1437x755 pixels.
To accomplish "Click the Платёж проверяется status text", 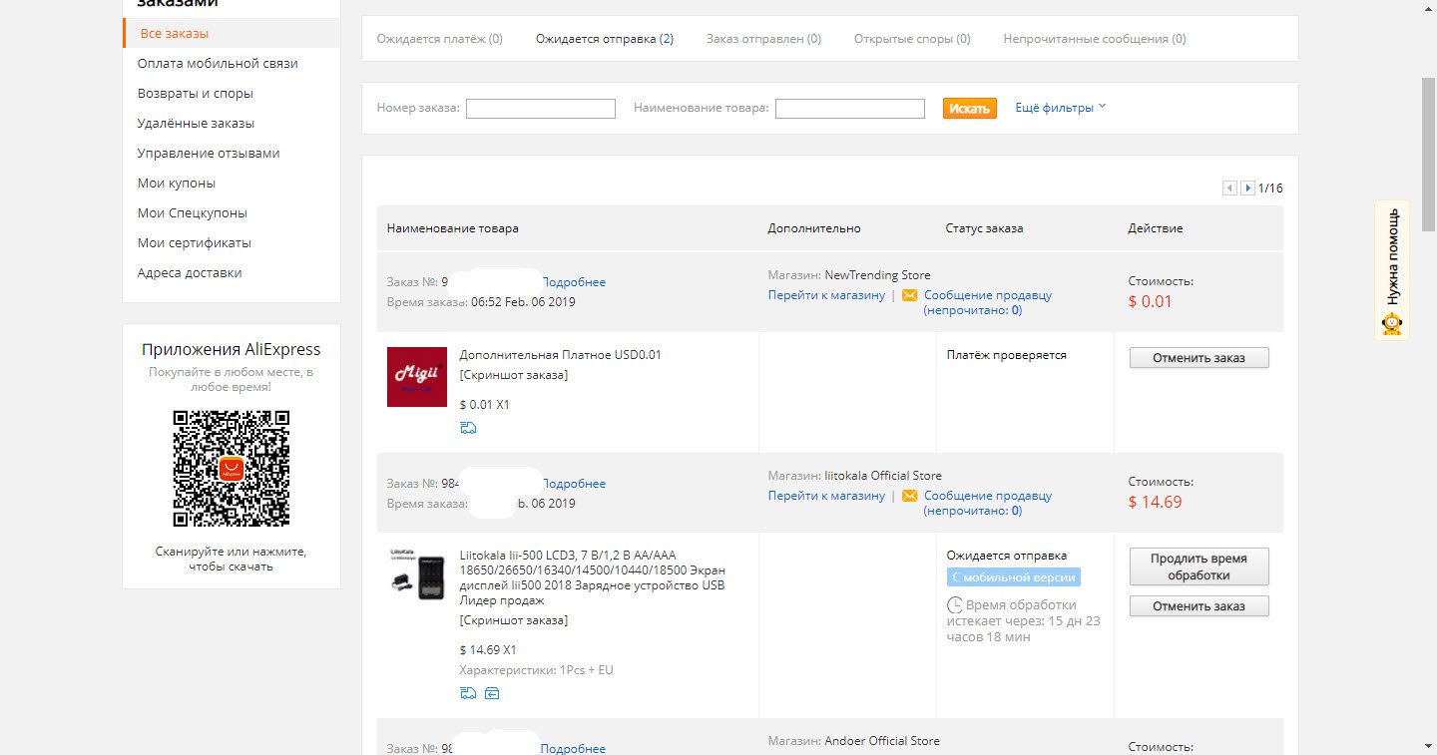I will click(x=1007, y=355).
